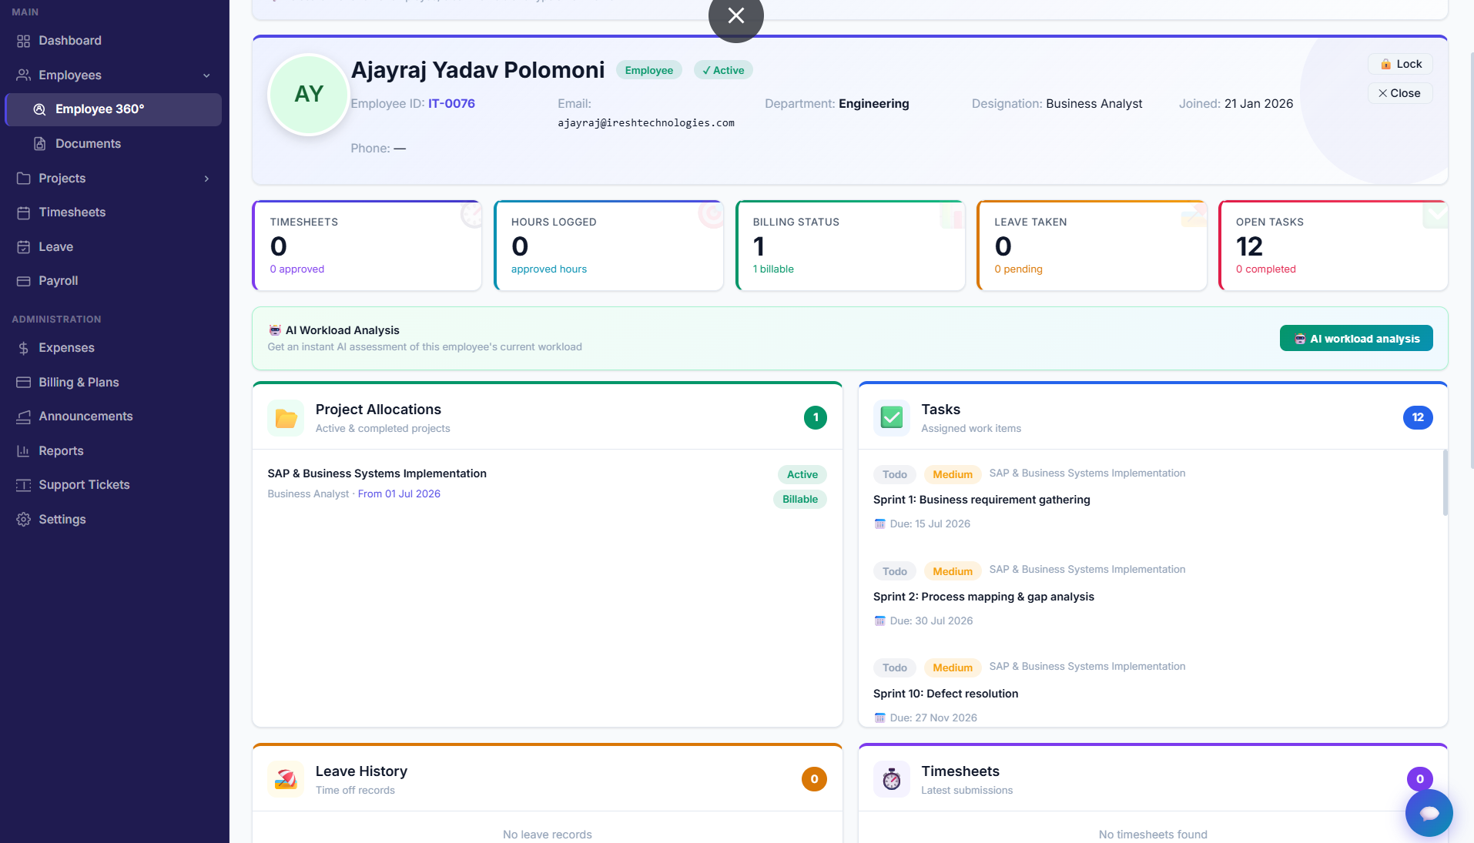Viewport: 1474px width, 843px height.
Task: Select Employee 360° in sidebar
Action: point(113,109)
